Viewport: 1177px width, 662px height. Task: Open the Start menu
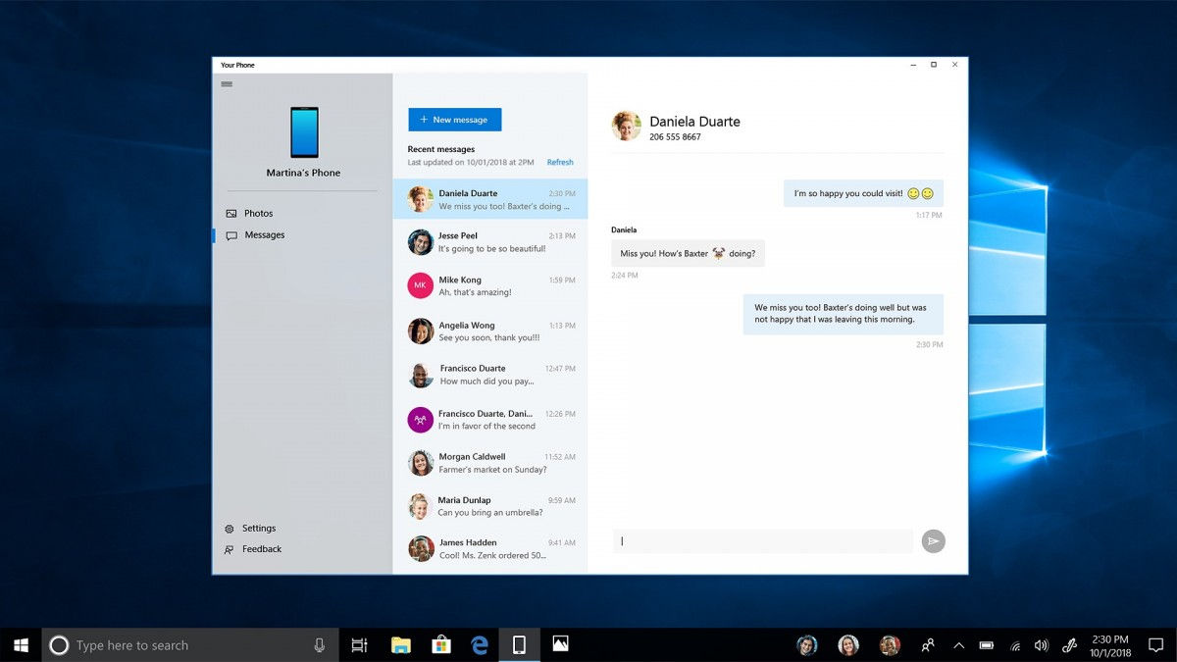pyautogui.click(x=20, y=644)
